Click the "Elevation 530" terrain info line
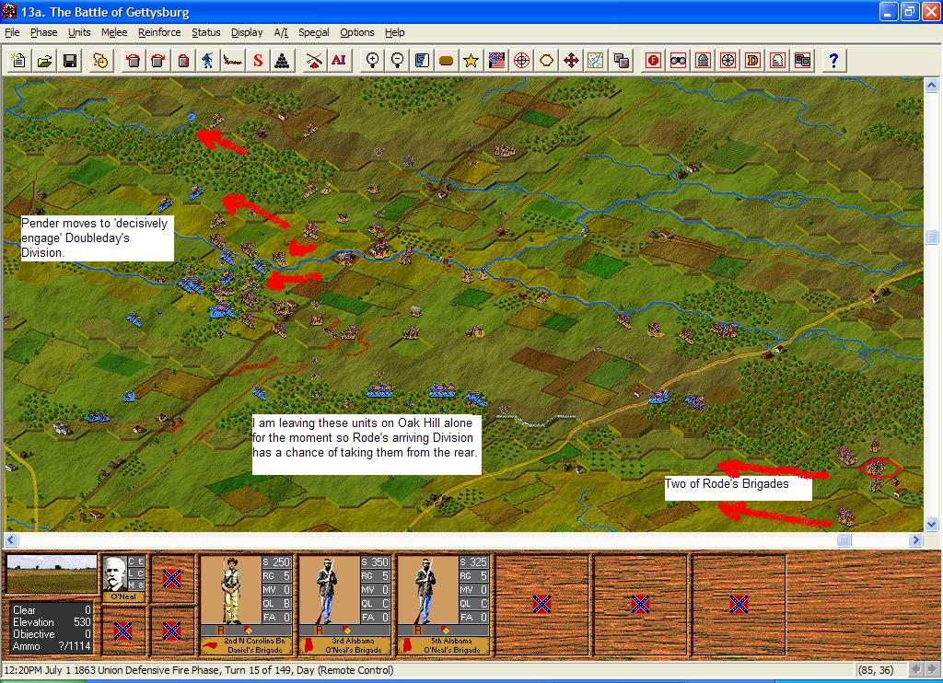The height and width of the screenshot is (683, 943). point(52,622)
